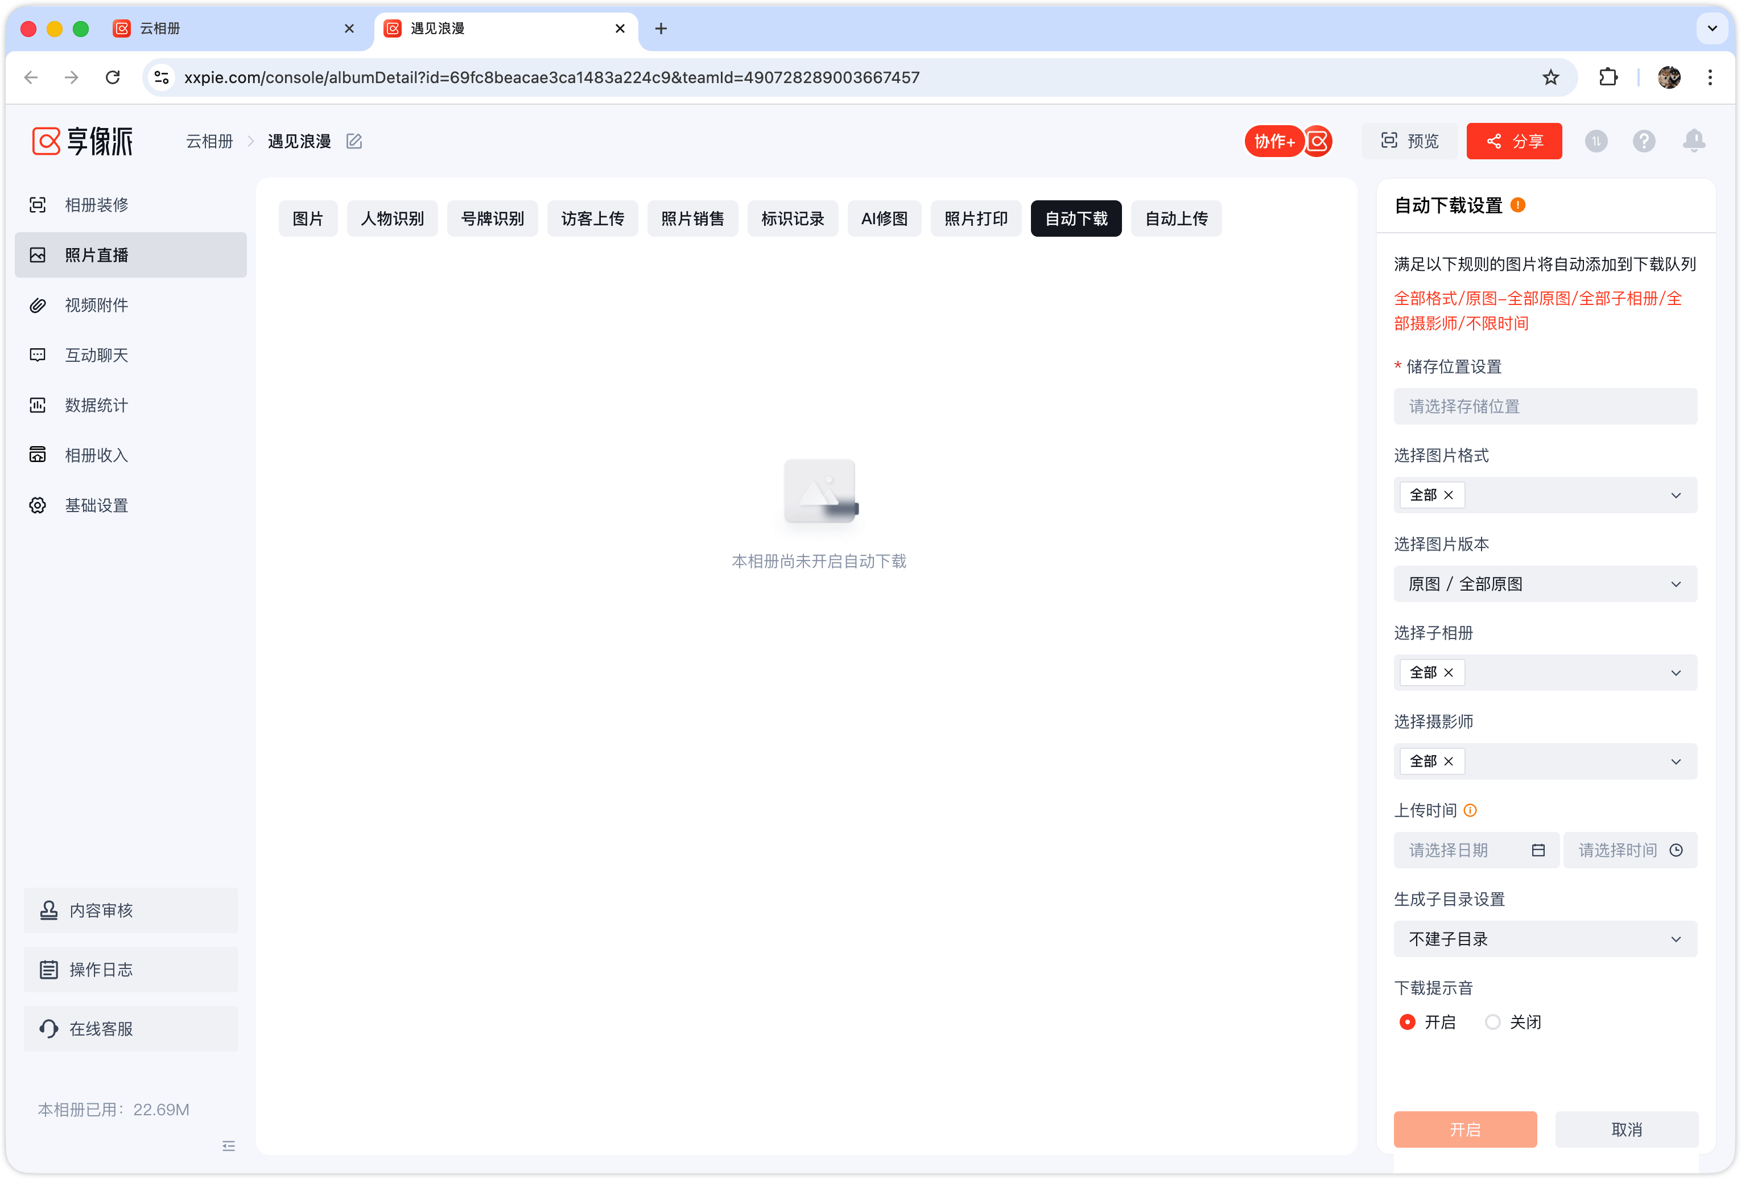Click the orange info icon beside 自动下载设置

point(1519,204)
